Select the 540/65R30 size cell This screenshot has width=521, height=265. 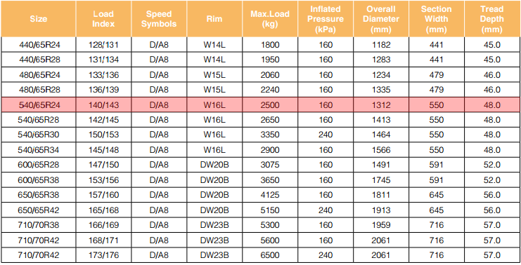[x=39, y=135]
